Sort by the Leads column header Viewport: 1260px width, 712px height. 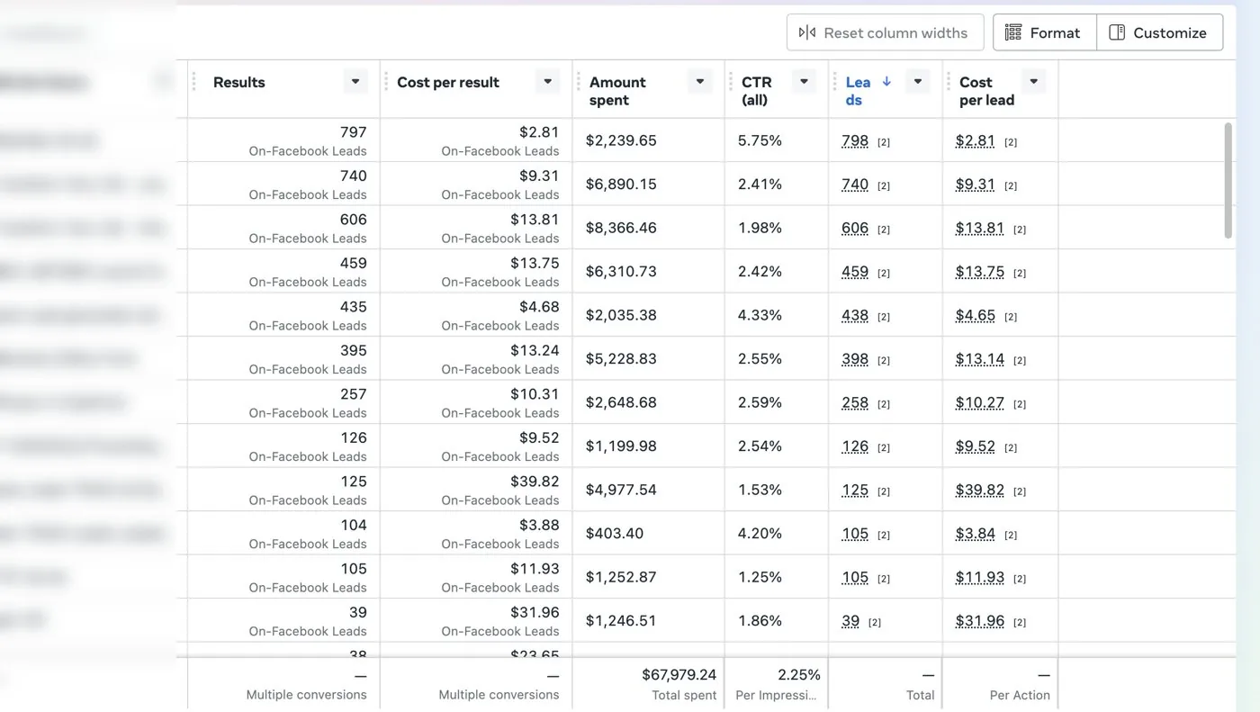pos(858,91)
